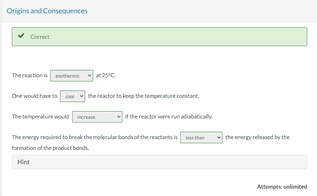Open the cool reactor action dropdown
The image size is (317, 196).
coord(73,96)
